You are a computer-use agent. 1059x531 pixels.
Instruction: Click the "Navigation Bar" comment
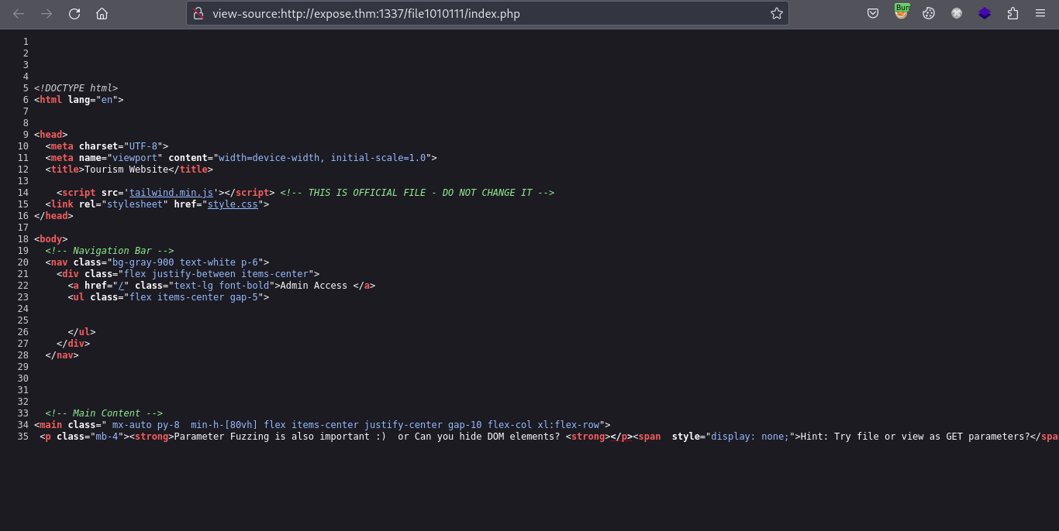point(109,251)
